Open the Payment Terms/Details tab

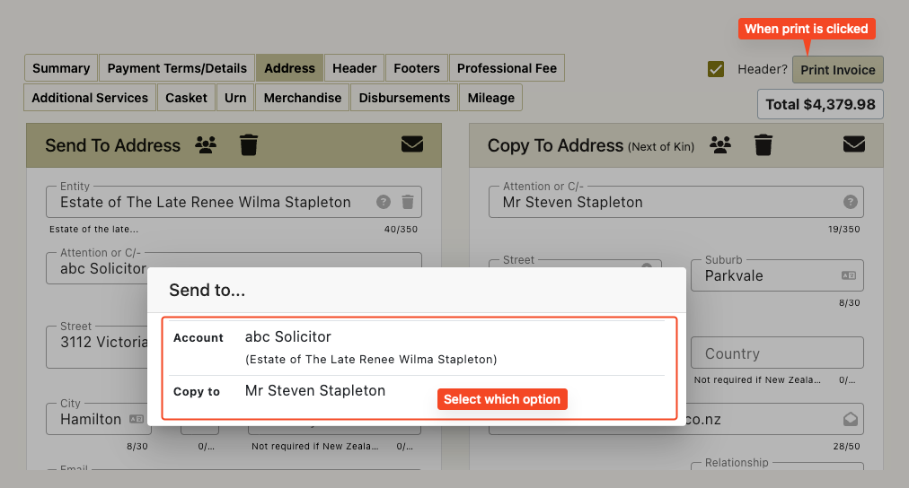[x=177, y=68]
